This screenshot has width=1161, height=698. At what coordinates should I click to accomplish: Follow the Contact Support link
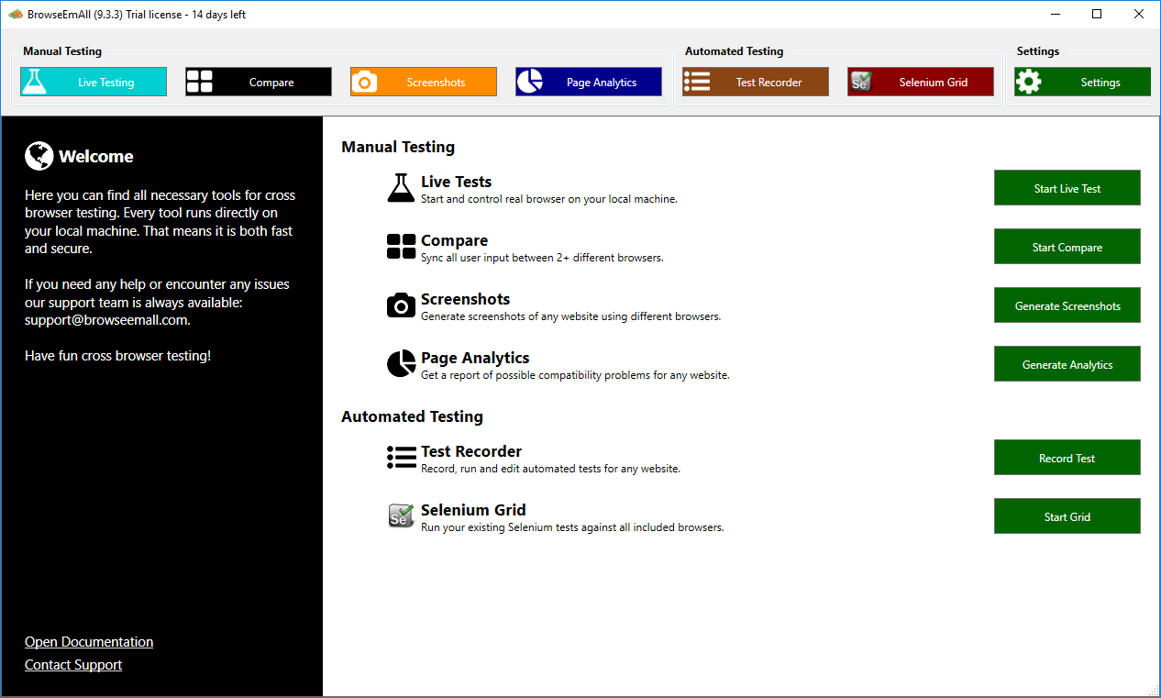click(73, 665)
